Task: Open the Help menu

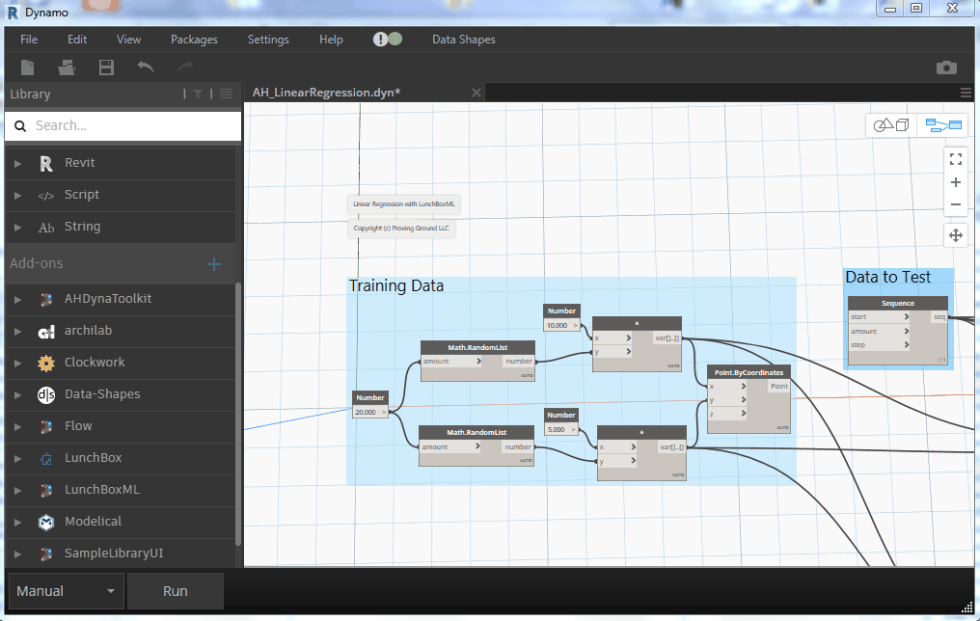Action: (331, 40)
